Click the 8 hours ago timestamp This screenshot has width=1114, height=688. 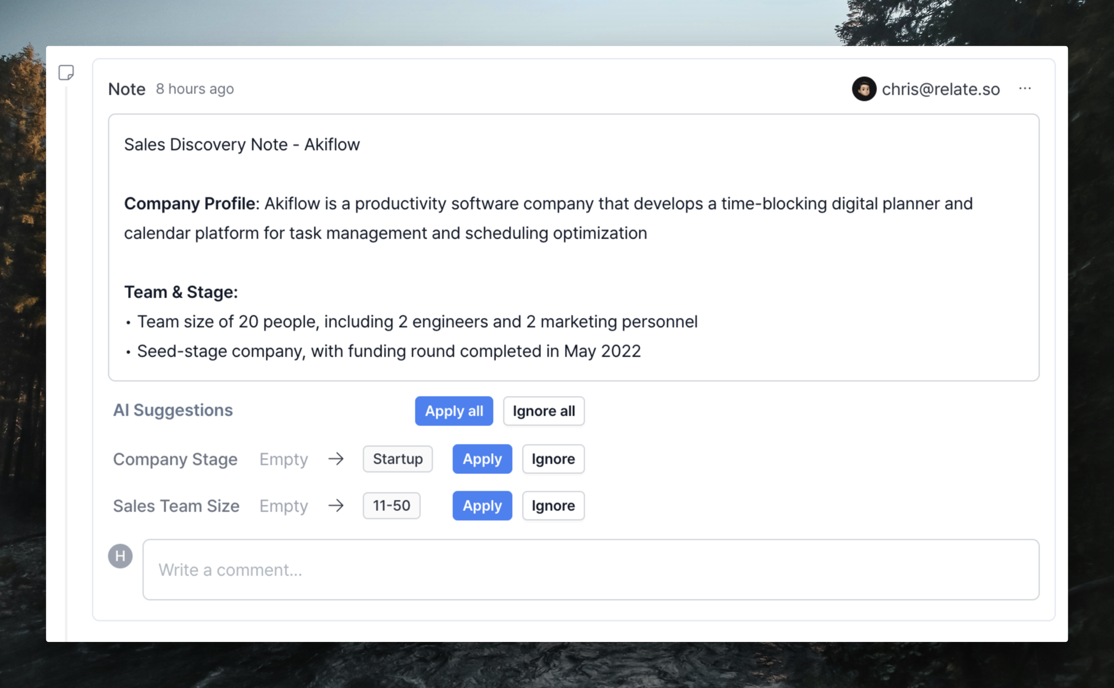pyautogui.click(x=194, y=89)
